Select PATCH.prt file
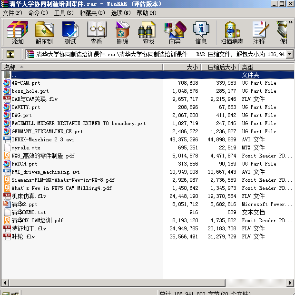The height and width of the screenshot is (295, 295). tap(24, 164)
